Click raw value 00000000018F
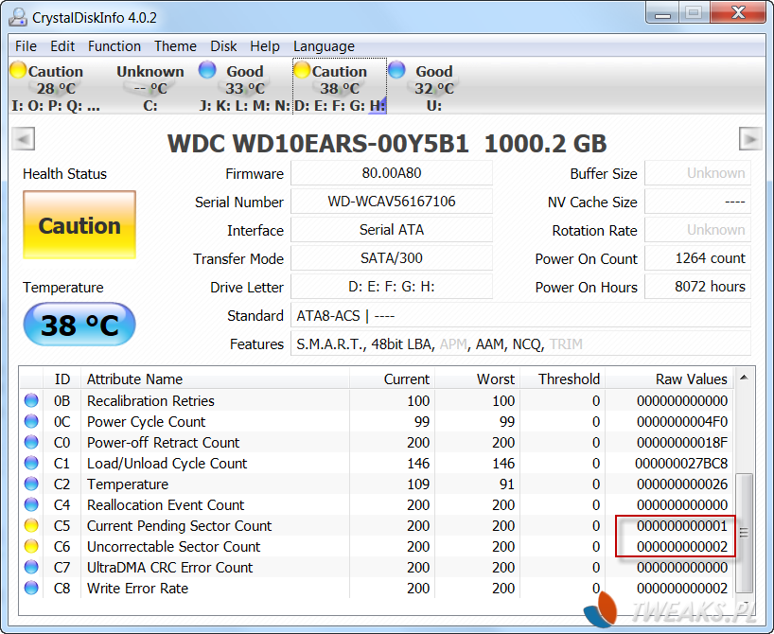774x634 pixels. coord(682,443)
